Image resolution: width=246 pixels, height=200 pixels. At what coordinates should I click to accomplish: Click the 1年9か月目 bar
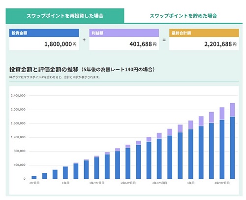pos(97,167)
